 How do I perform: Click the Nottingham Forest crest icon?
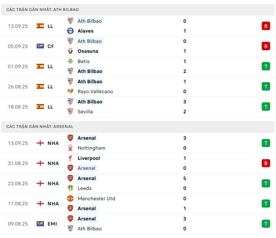[x=70, y=148]
